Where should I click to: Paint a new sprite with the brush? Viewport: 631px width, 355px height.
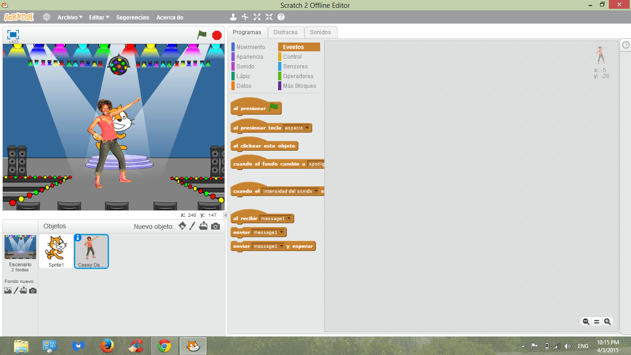pyautogui.click(x=192, y=226)
